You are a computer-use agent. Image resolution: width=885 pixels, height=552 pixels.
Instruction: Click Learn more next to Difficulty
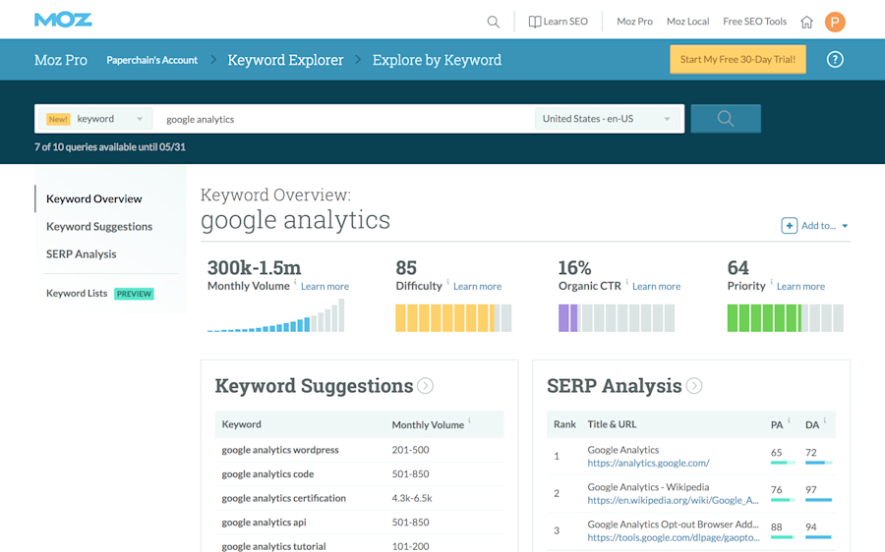477,287
